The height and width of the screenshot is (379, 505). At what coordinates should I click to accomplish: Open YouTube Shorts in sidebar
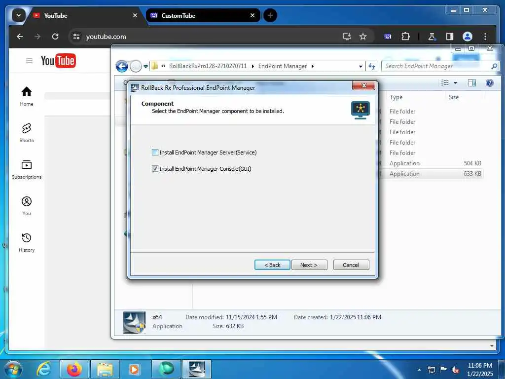tap(27, 132)
